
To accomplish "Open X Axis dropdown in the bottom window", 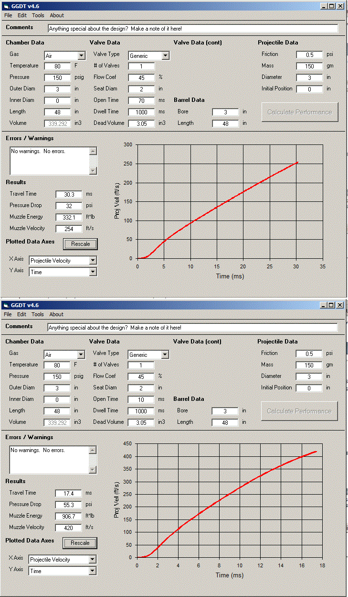I will 93,559.
